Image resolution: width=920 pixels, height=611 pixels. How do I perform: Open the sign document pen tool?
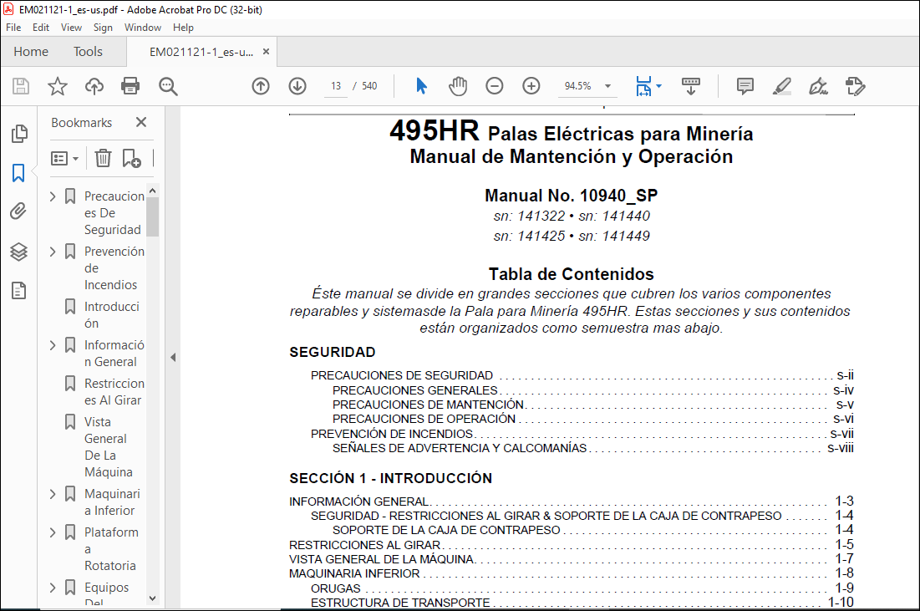tap(818, 86)
